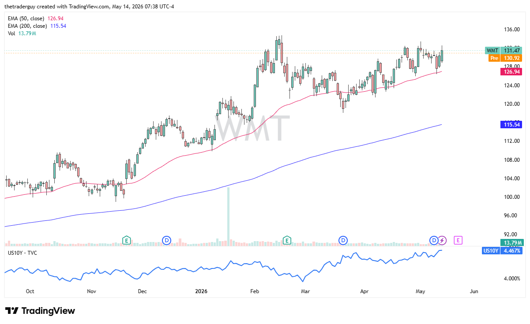Viewport: 530px width, 324px height.
Task: Click the header line starting with thetraderguy
Action: tap(89, 7)
